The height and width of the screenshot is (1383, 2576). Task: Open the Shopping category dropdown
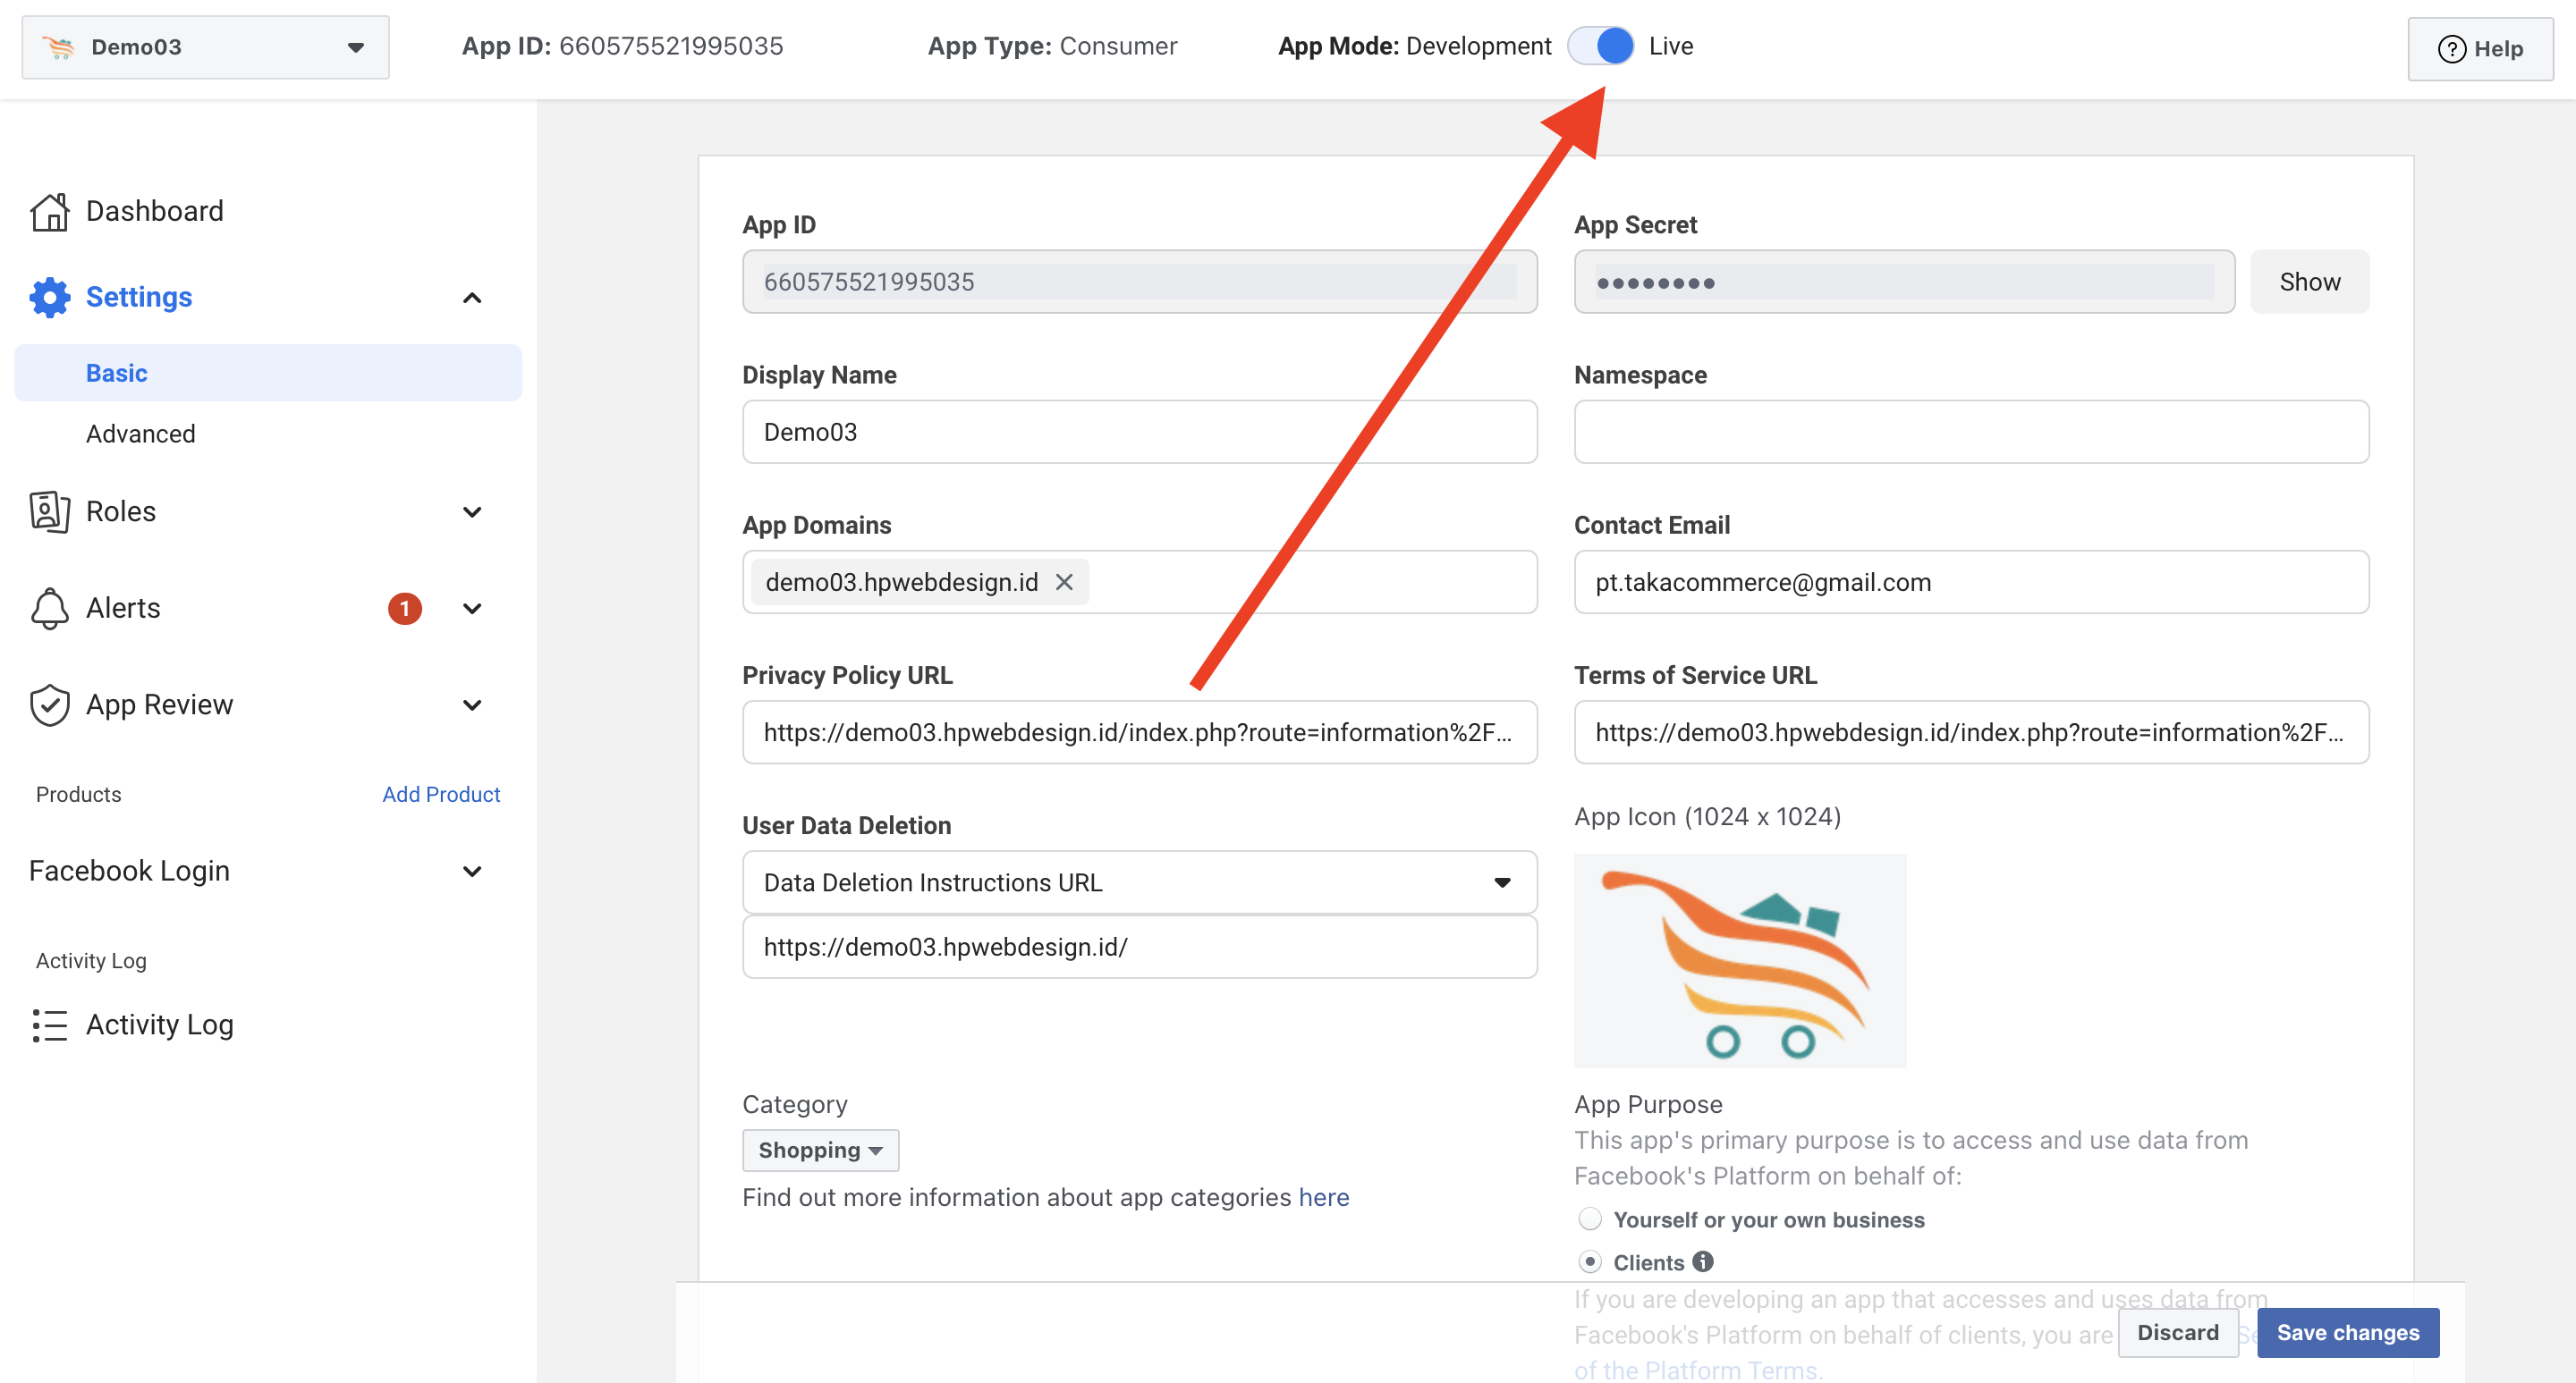point(820,1151)
